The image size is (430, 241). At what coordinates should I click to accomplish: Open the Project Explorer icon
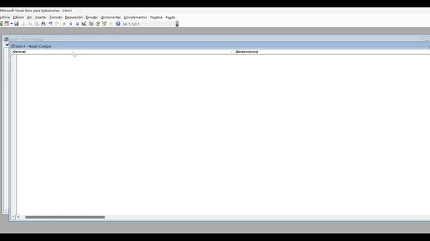click(91, 24)
